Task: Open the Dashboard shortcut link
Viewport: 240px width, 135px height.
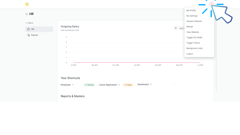Action: (x=143, y=84)
